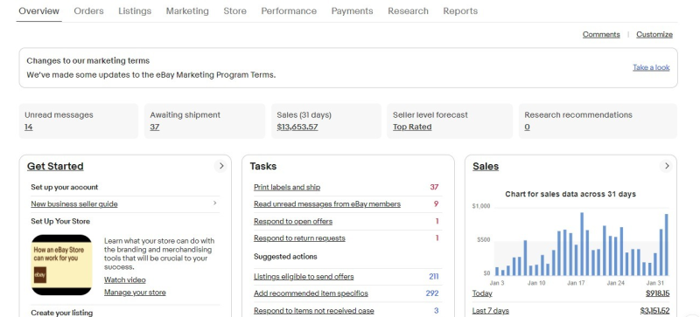Click the Print labels count 37
The height and width of the screenshot is (317, 700).
point(434,187)
